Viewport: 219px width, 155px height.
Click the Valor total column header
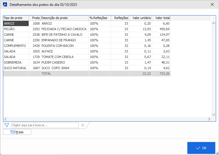[161, 18]
